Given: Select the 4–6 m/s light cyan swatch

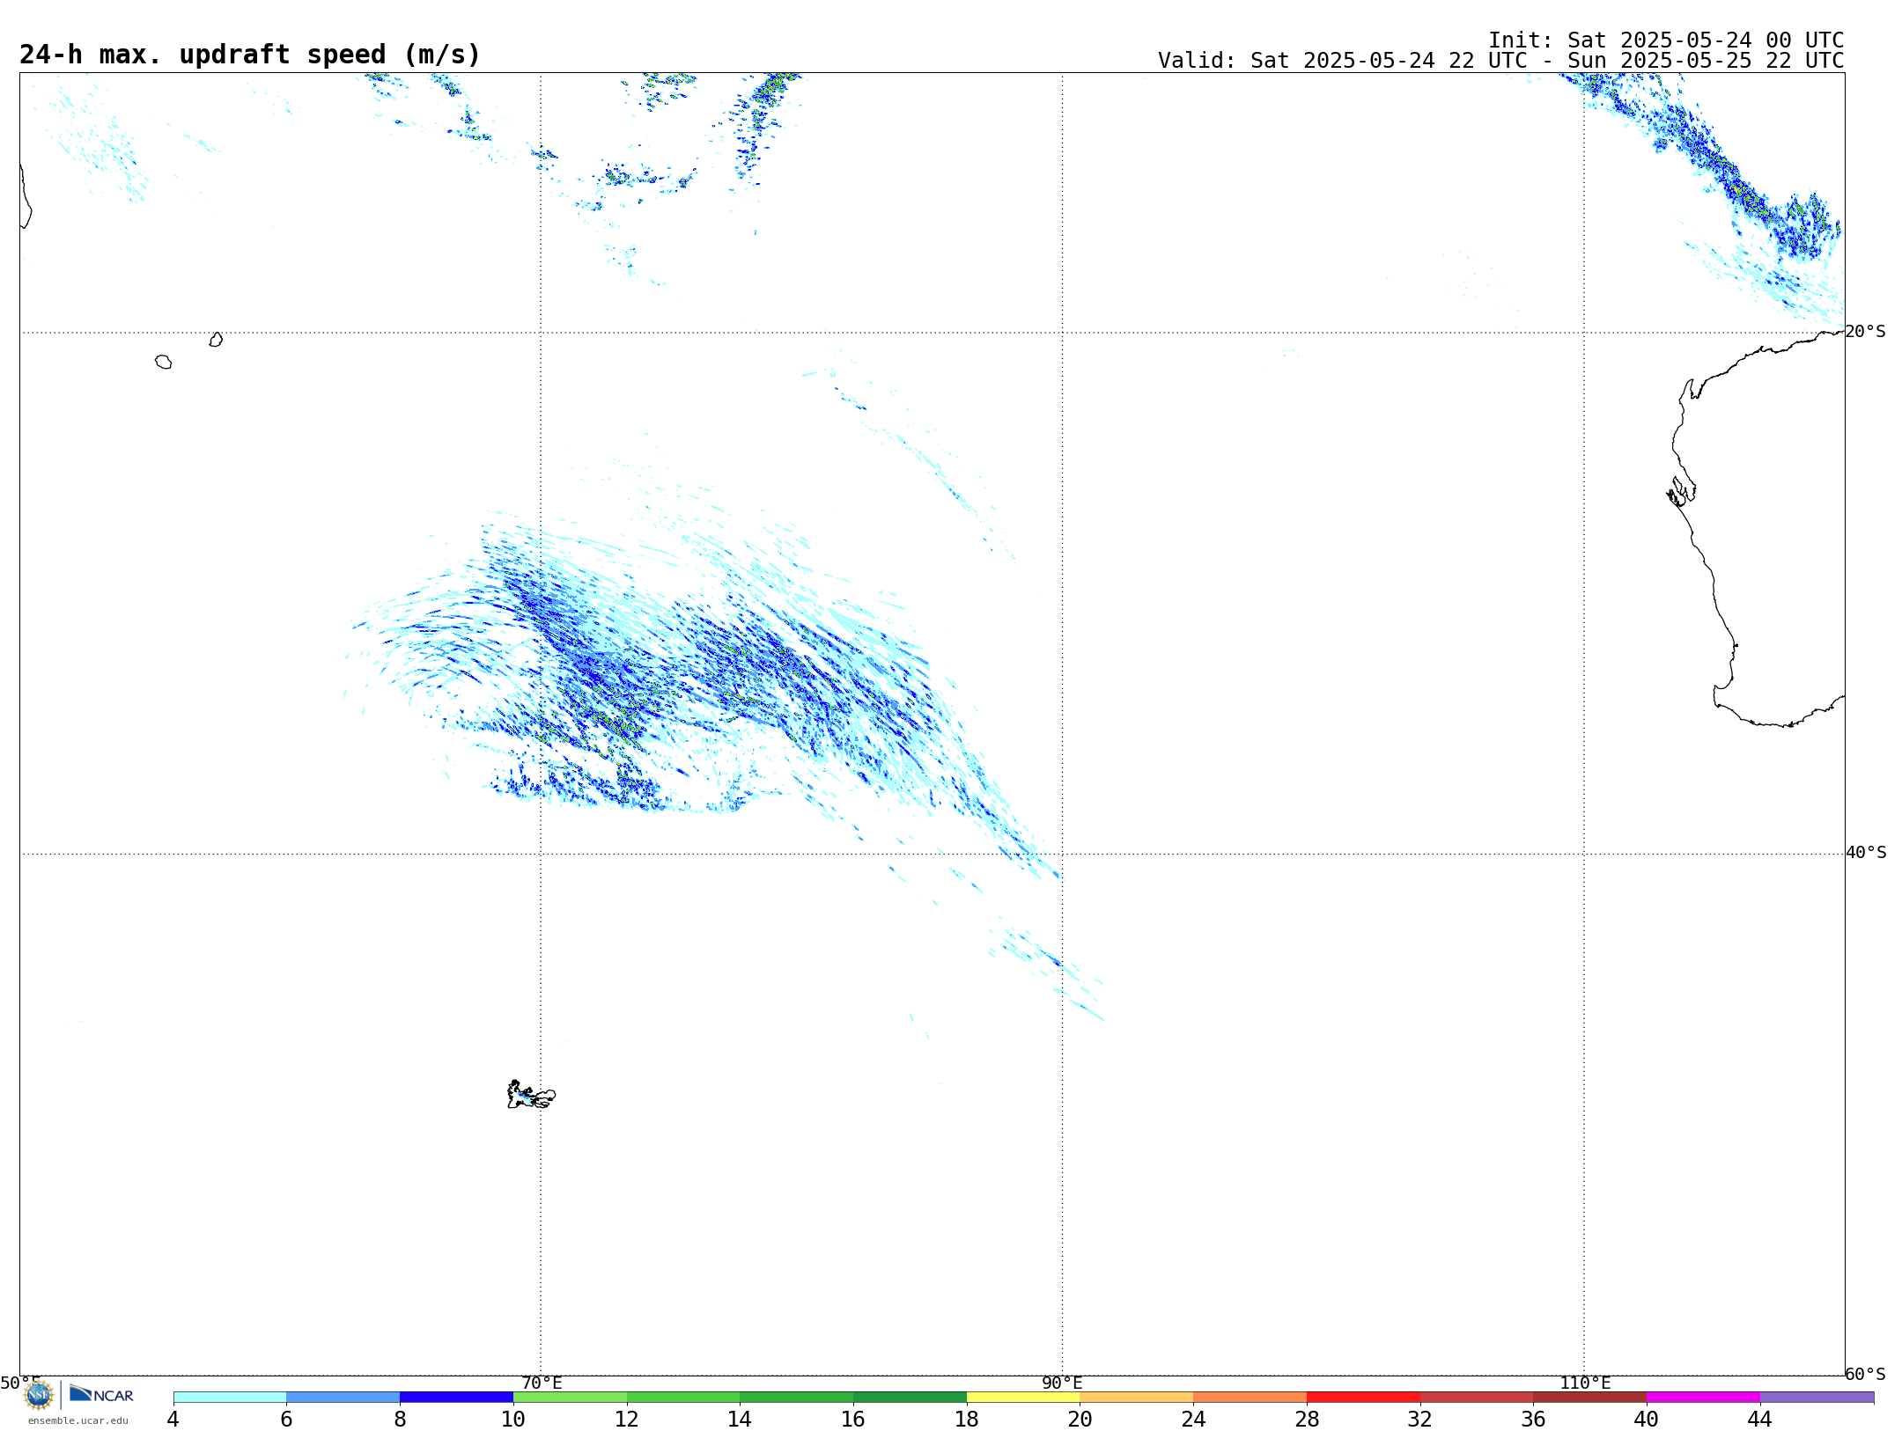Looking at the screenshot, I should [230, 1397].
